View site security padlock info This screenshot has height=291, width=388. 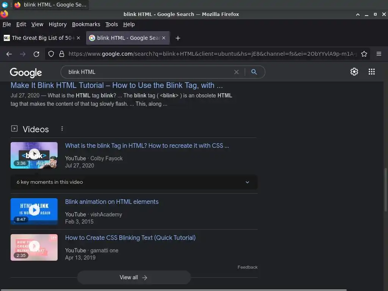pyautogui.click(x=62, y=54)
